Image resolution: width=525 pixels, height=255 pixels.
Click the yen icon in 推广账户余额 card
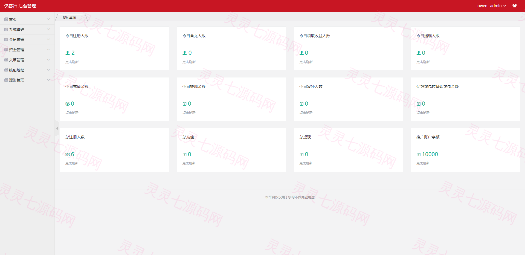pos(419,154)
